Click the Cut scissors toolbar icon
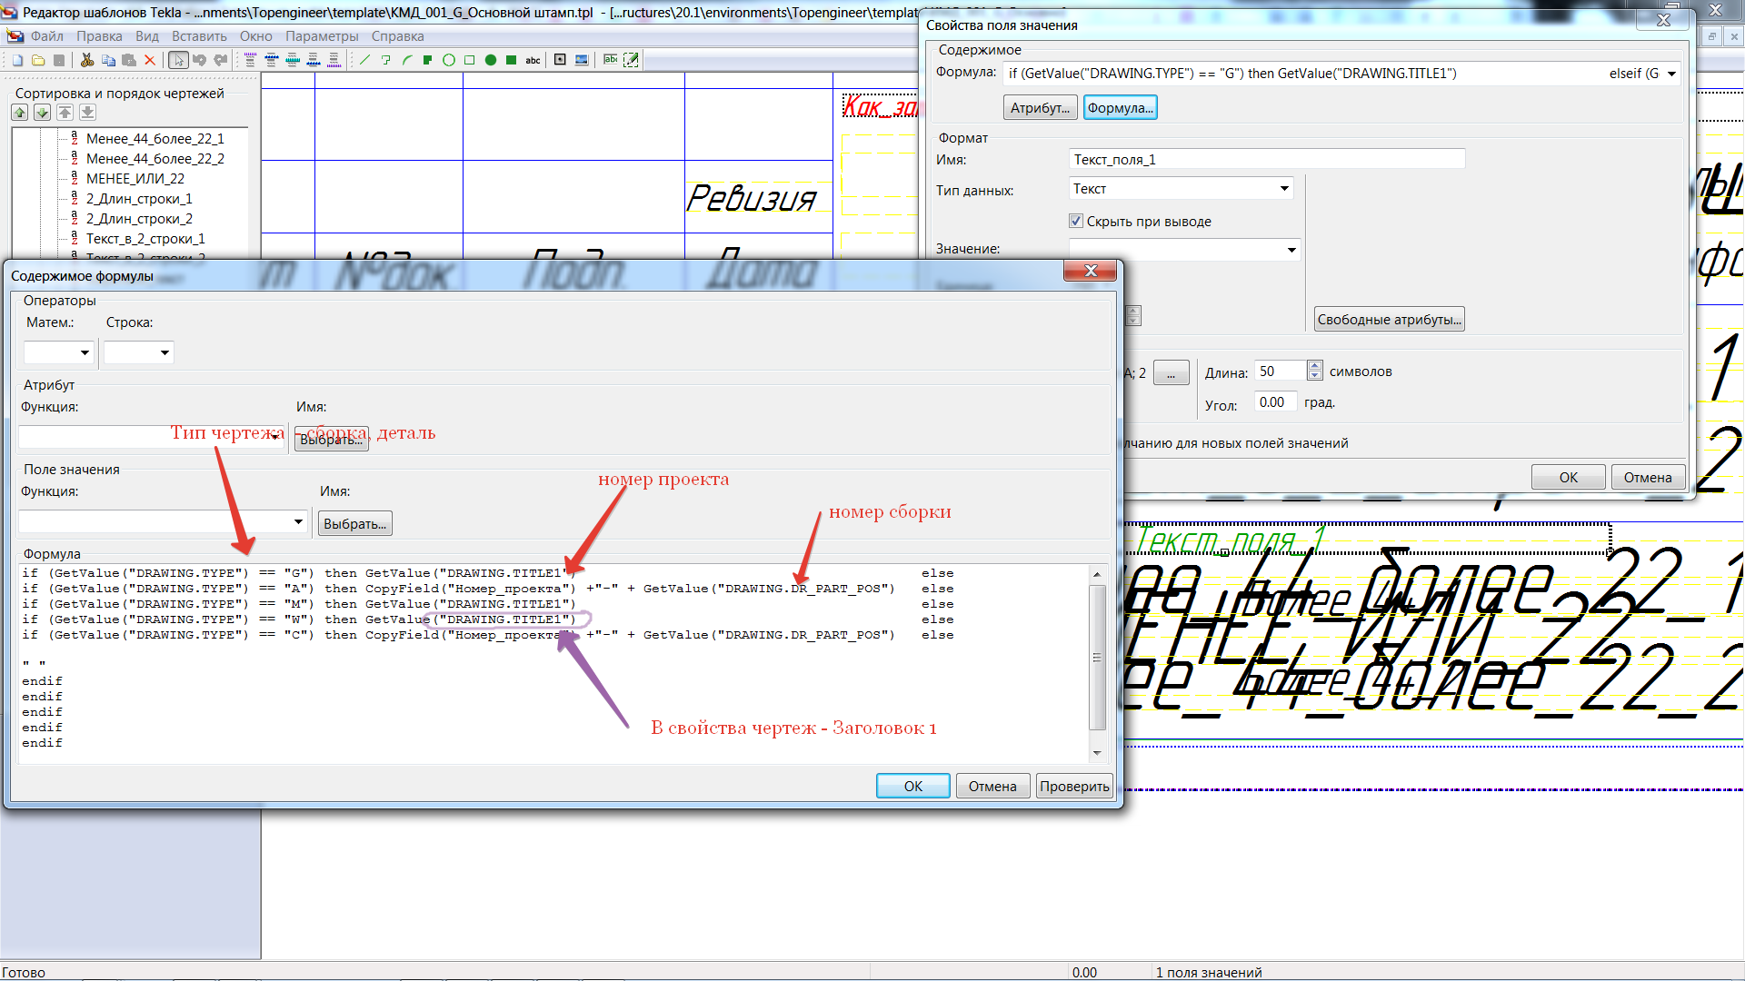 point(87,60)
